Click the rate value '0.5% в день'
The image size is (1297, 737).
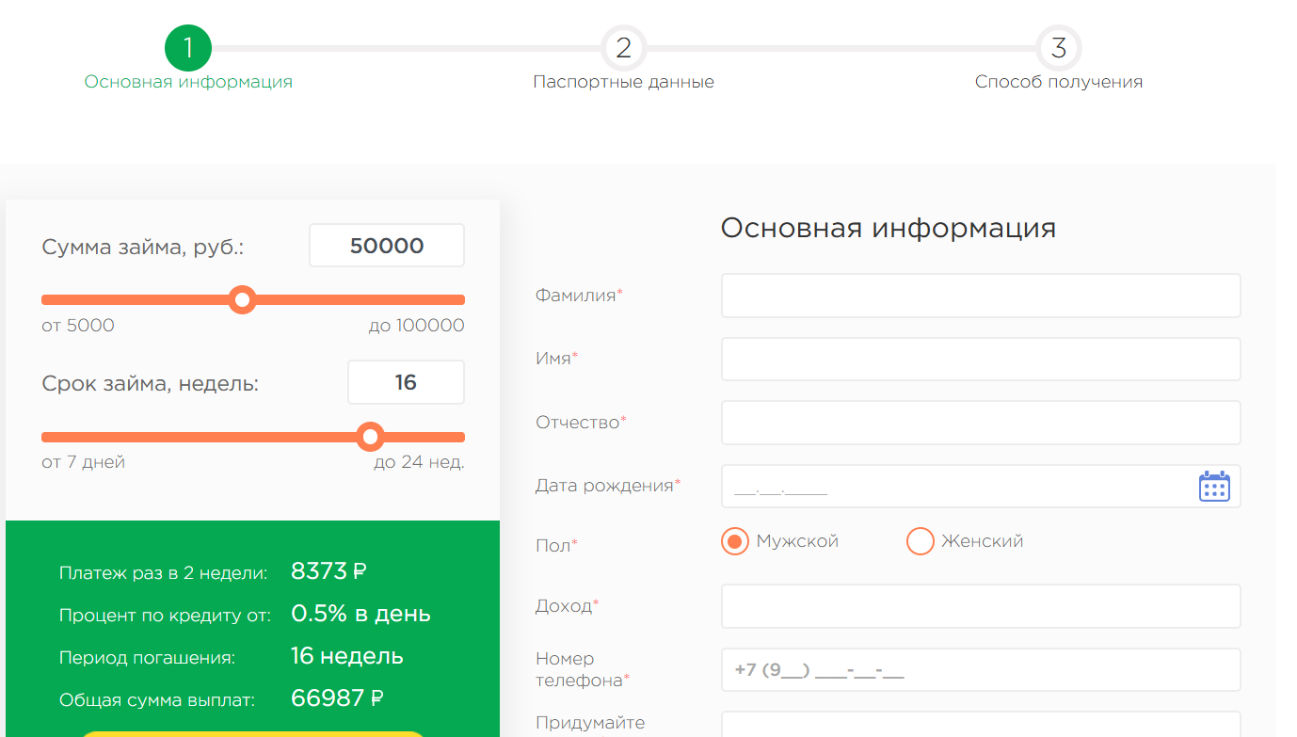click(x=360, y=614)
